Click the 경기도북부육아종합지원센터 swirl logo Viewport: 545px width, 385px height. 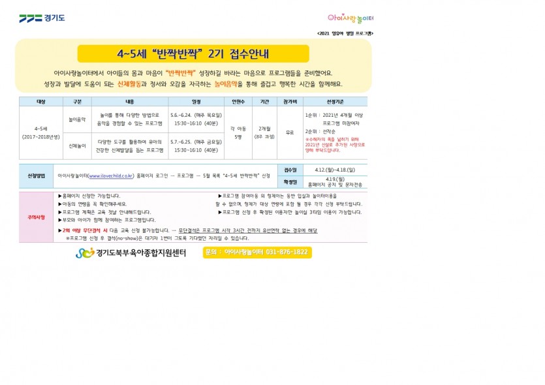click(84, 253)
